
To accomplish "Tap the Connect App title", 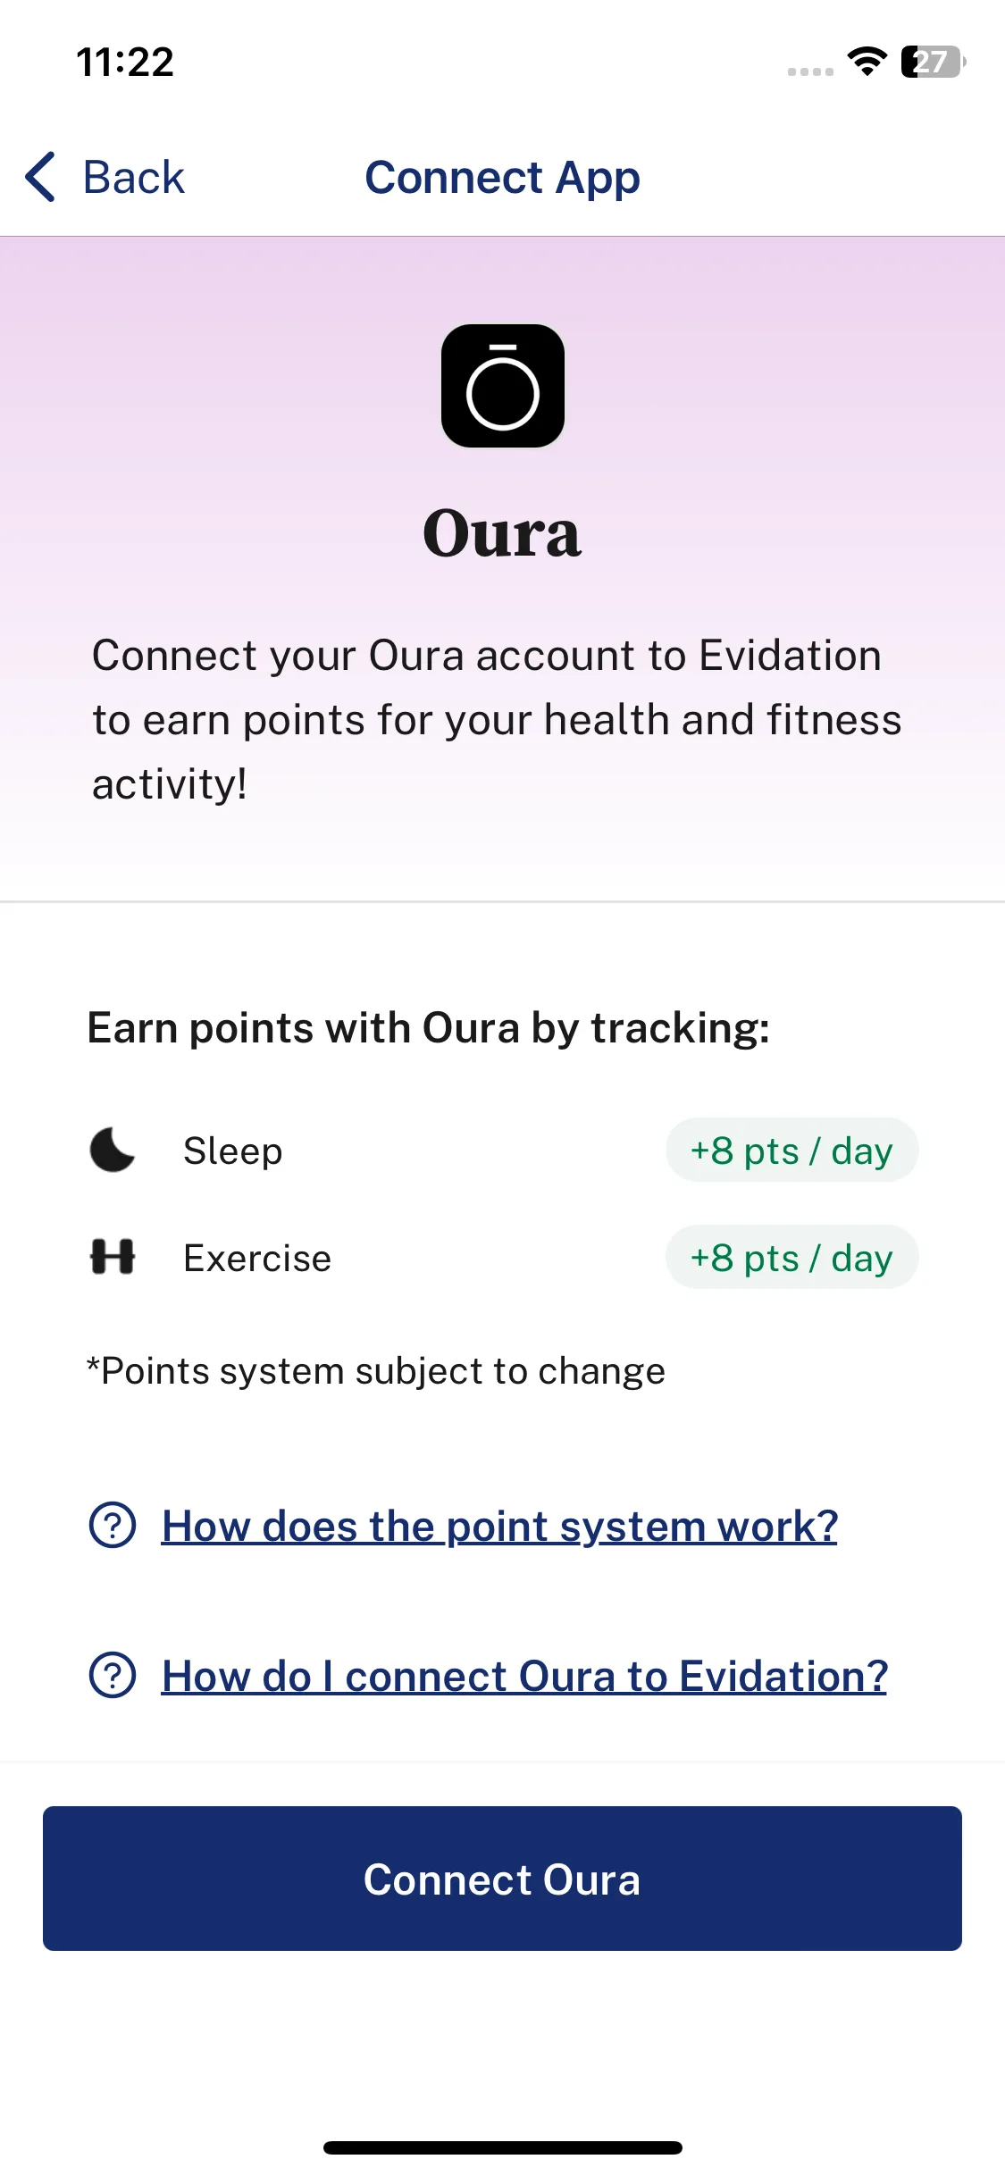I will pos(502,178).
